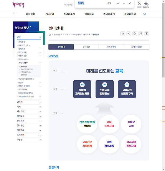Expand the 문화체육 sidebar section

click(x=29, y=121)
